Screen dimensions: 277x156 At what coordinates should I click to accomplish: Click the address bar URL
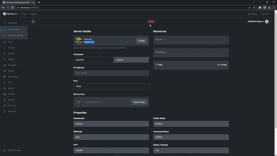29,8
